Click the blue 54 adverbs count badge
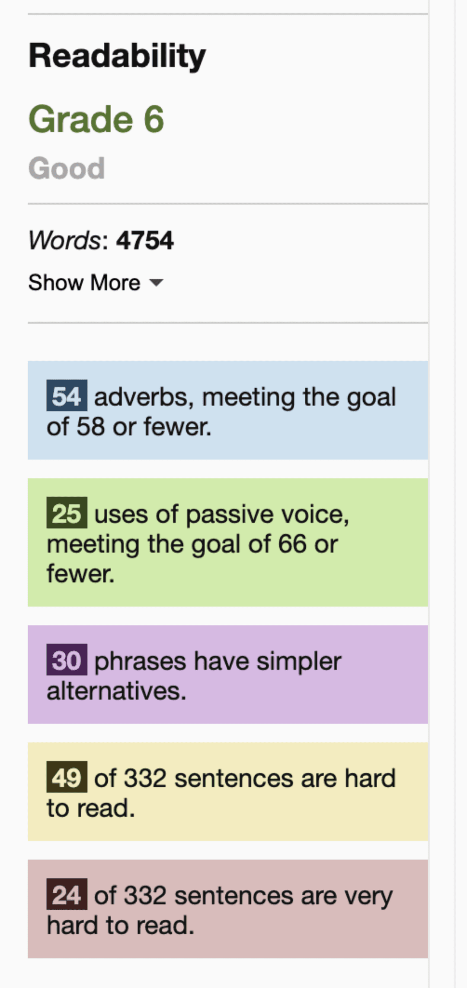Viewport: 467px width, 988px height. [x=67, y=396]
